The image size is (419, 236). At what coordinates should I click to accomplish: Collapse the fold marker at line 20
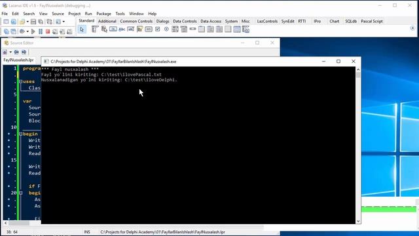(x=20, y=193)
